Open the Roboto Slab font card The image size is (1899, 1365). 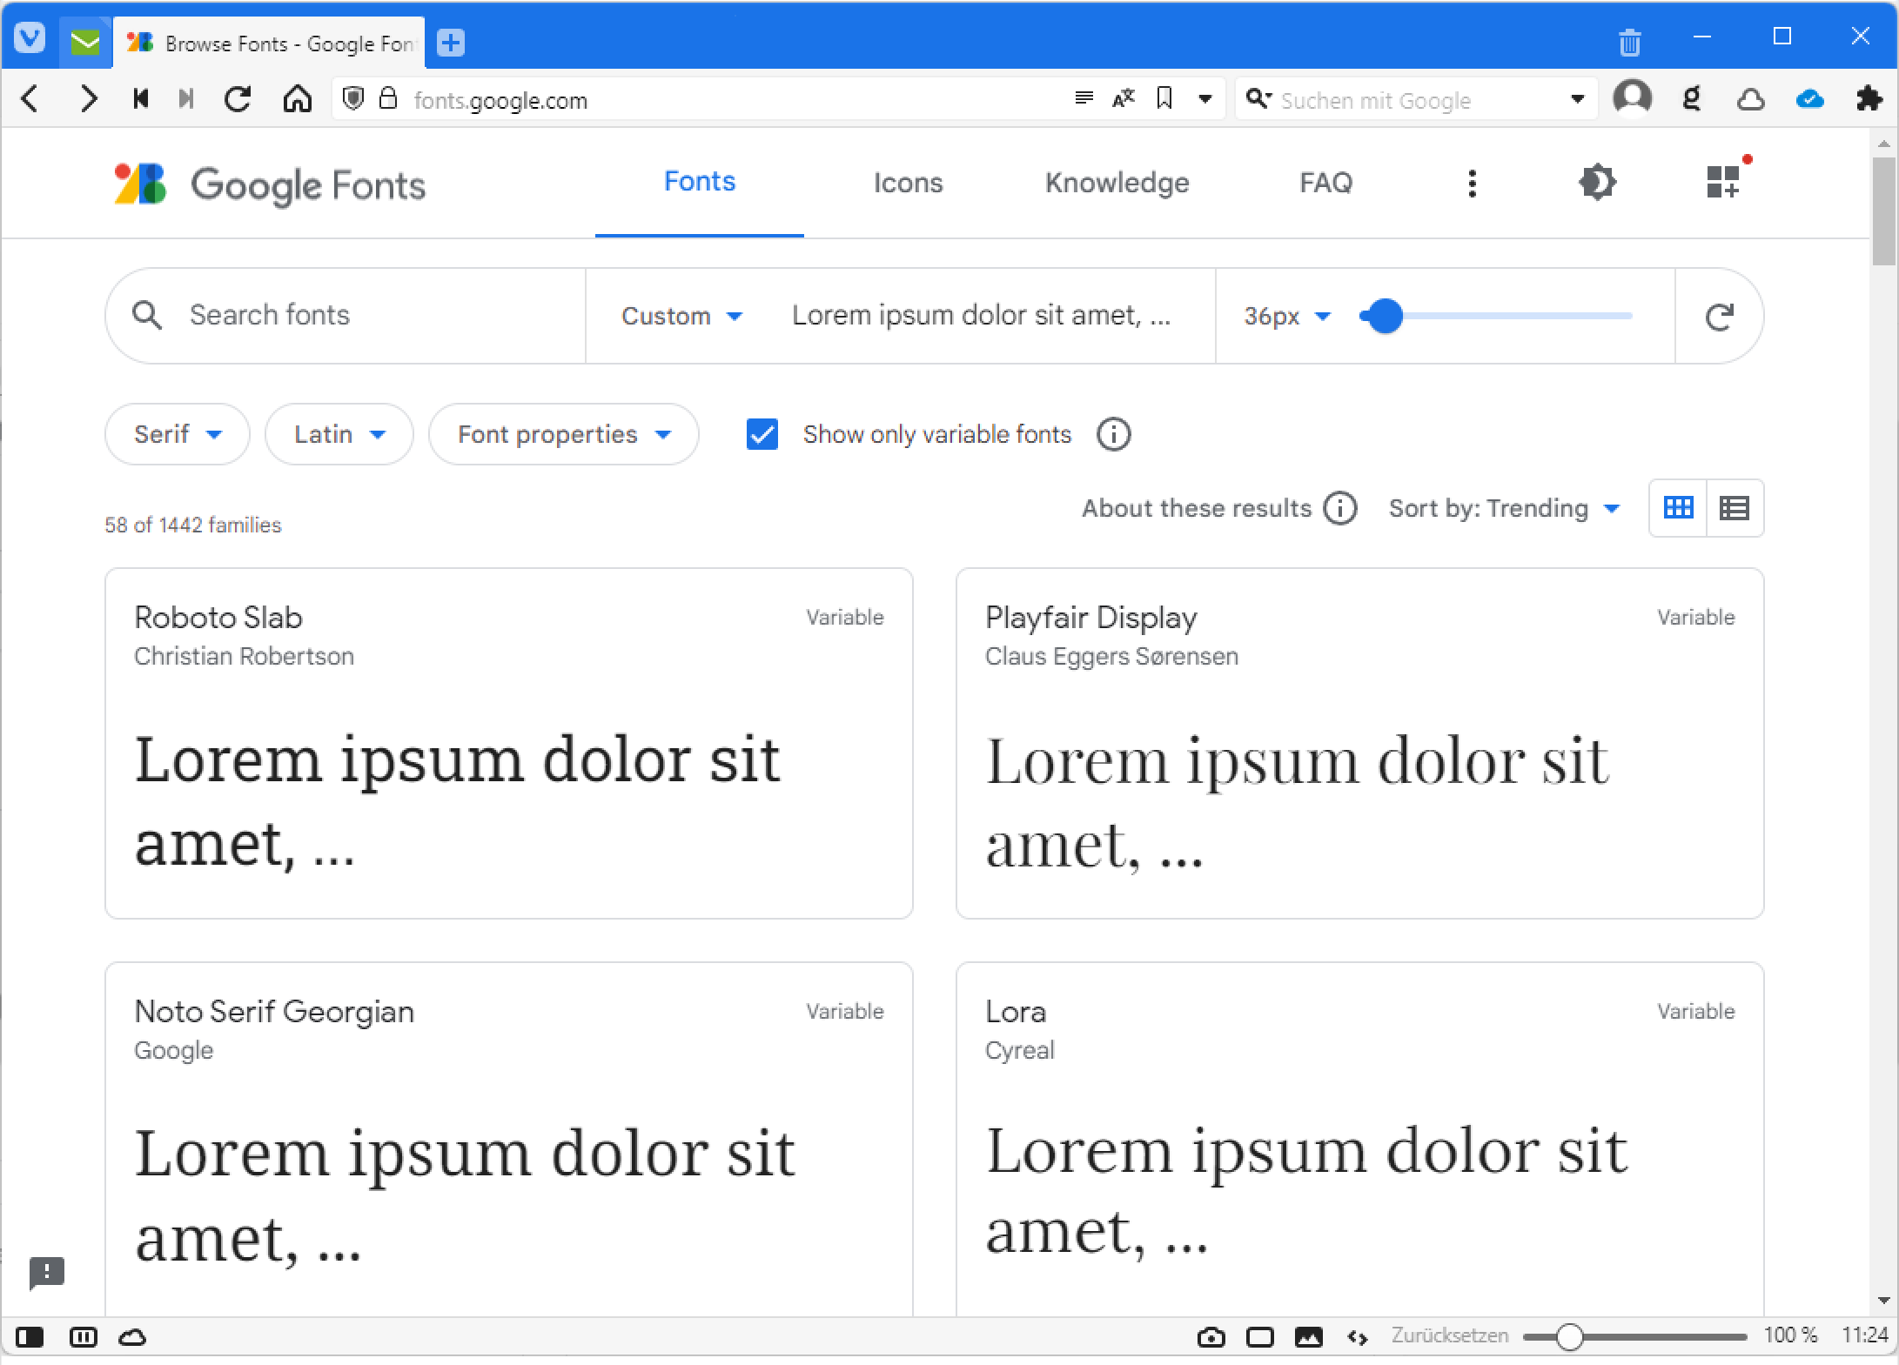(508, 743)
